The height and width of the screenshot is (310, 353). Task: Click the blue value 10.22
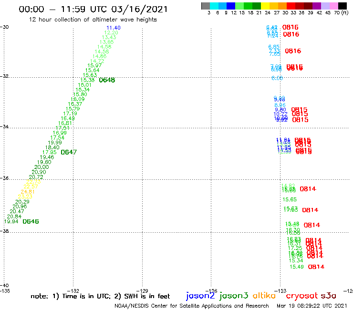pyautogui.click(x=280, y=114)
